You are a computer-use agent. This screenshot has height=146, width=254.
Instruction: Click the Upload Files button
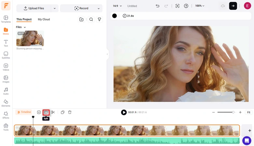[34, 8]
